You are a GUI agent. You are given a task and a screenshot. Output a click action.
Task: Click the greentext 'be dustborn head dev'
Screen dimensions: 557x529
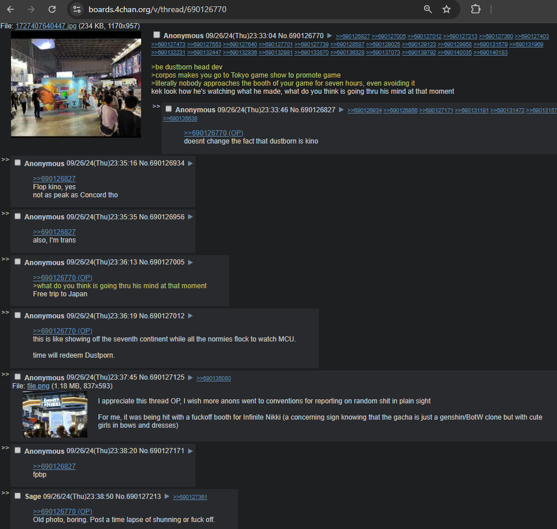click(x=187, y=67)
